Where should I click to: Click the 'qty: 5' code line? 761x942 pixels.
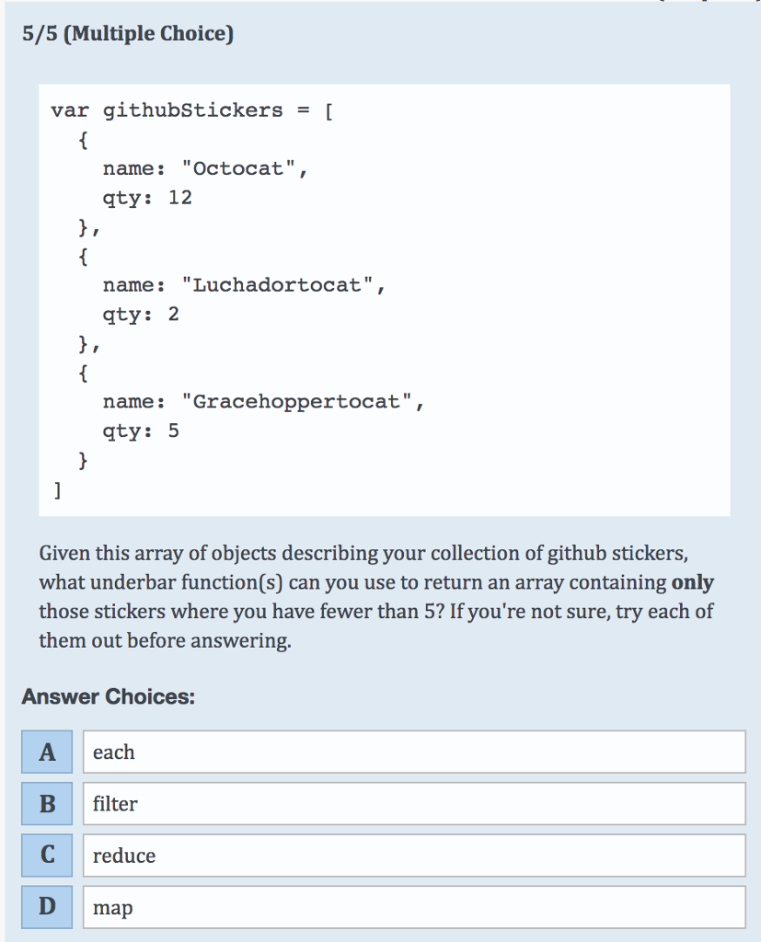(x=141, y=431)
